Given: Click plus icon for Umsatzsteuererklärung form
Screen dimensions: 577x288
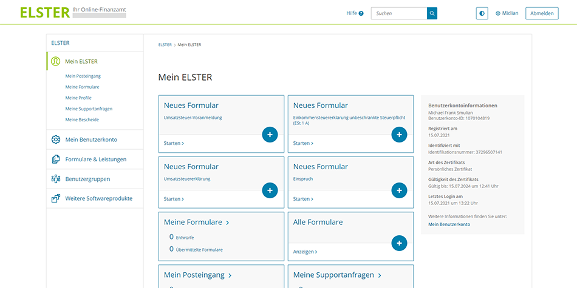Looking at the screenshot, I should (x=270, y=190).
